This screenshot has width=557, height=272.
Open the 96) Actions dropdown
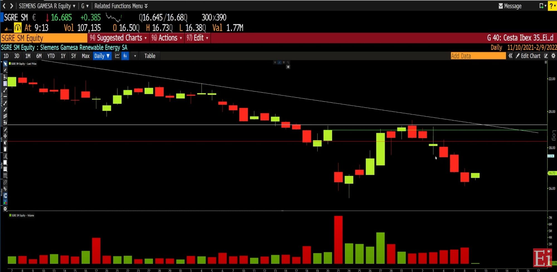(167, 38)
